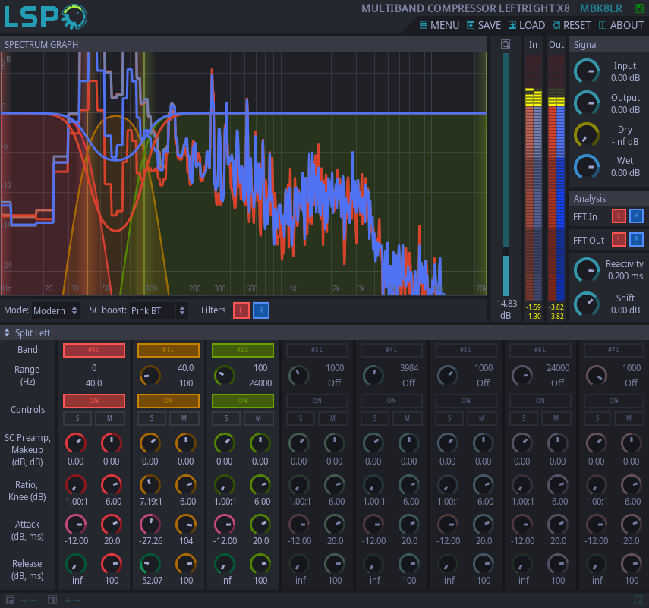
Task: Toggle FFT In right channel R
Action: [x=636, y=216]
